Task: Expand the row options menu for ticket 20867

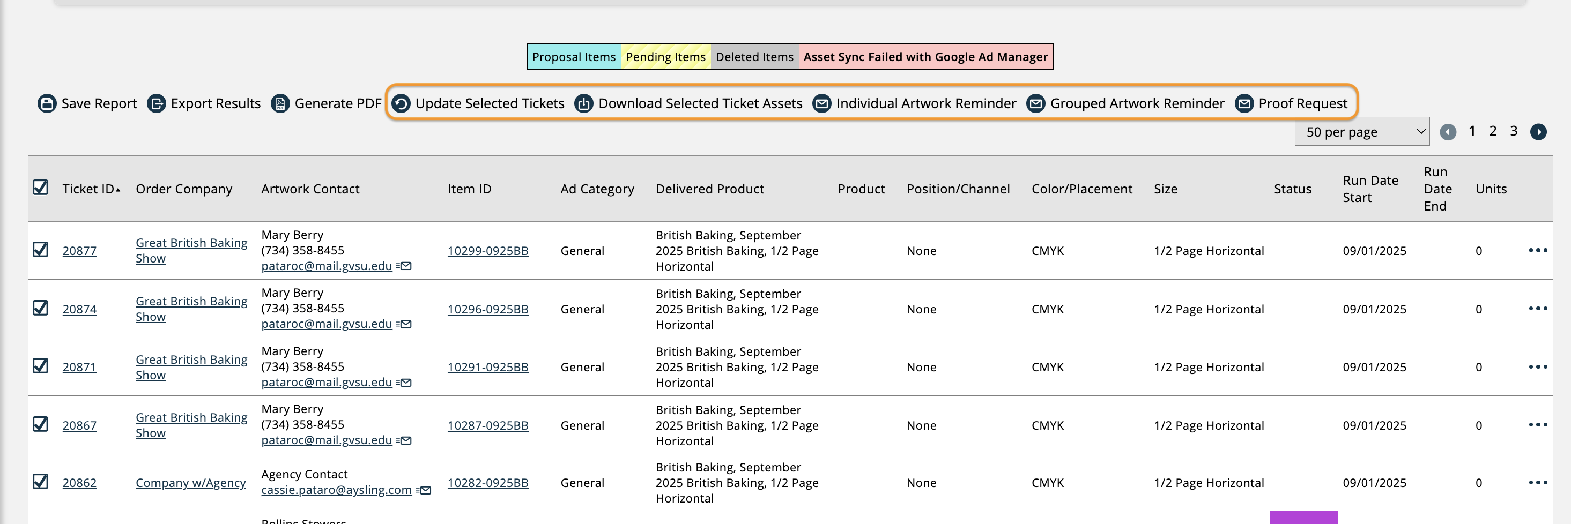Action: [1537, 425]
